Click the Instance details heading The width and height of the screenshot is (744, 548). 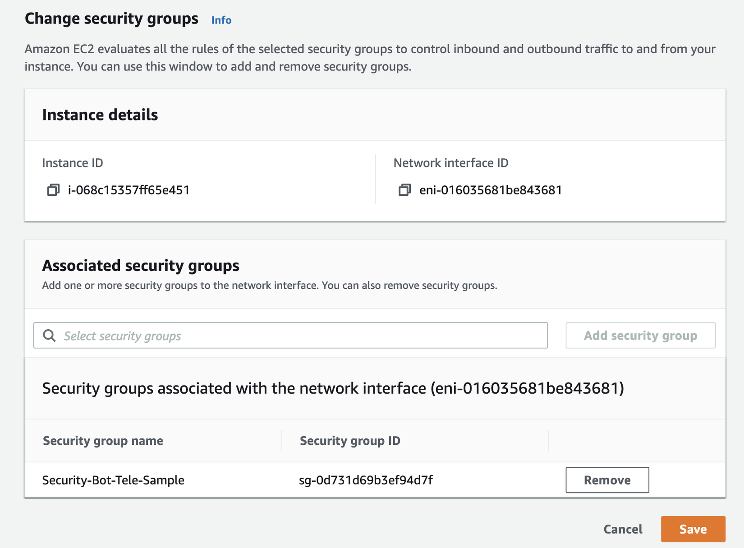pyautogui.click(x=100, y=115)
